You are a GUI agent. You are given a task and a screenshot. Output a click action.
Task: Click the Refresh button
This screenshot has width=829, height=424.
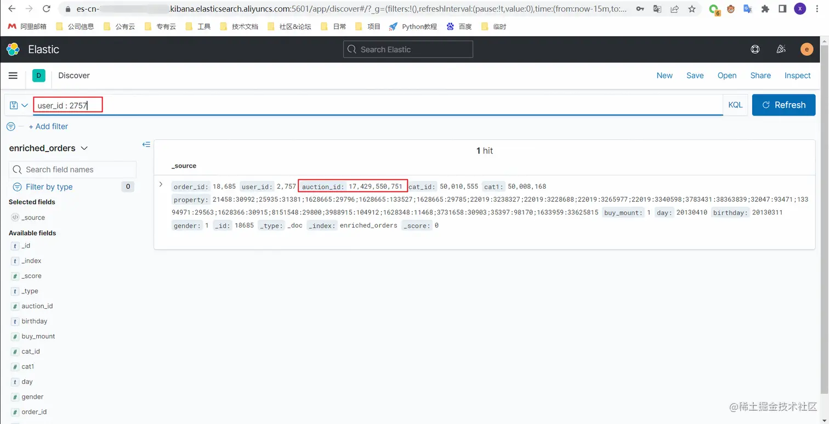tap(783, 105)
